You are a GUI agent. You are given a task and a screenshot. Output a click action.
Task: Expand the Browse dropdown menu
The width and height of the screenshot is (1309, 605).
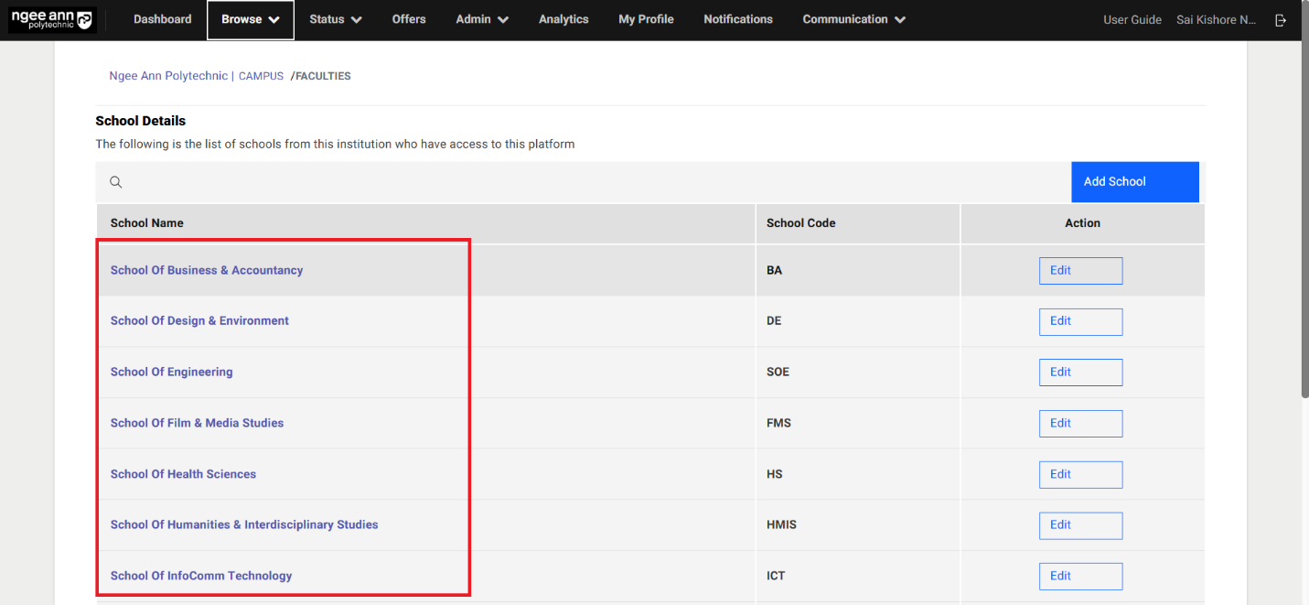pos(251,19)
